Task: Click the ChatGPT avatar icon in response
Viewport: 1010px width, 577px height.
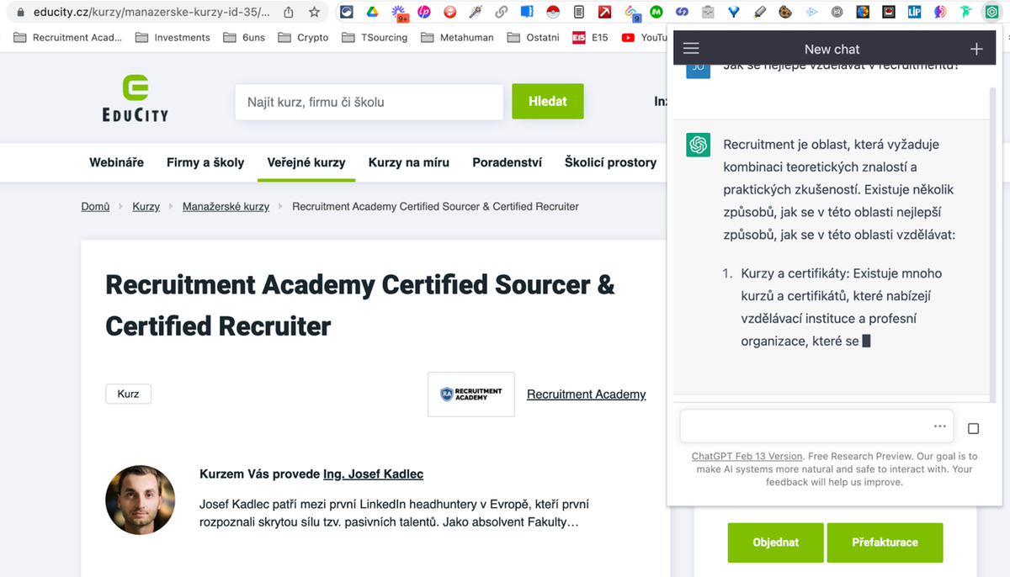Action: tap(698, 145)
